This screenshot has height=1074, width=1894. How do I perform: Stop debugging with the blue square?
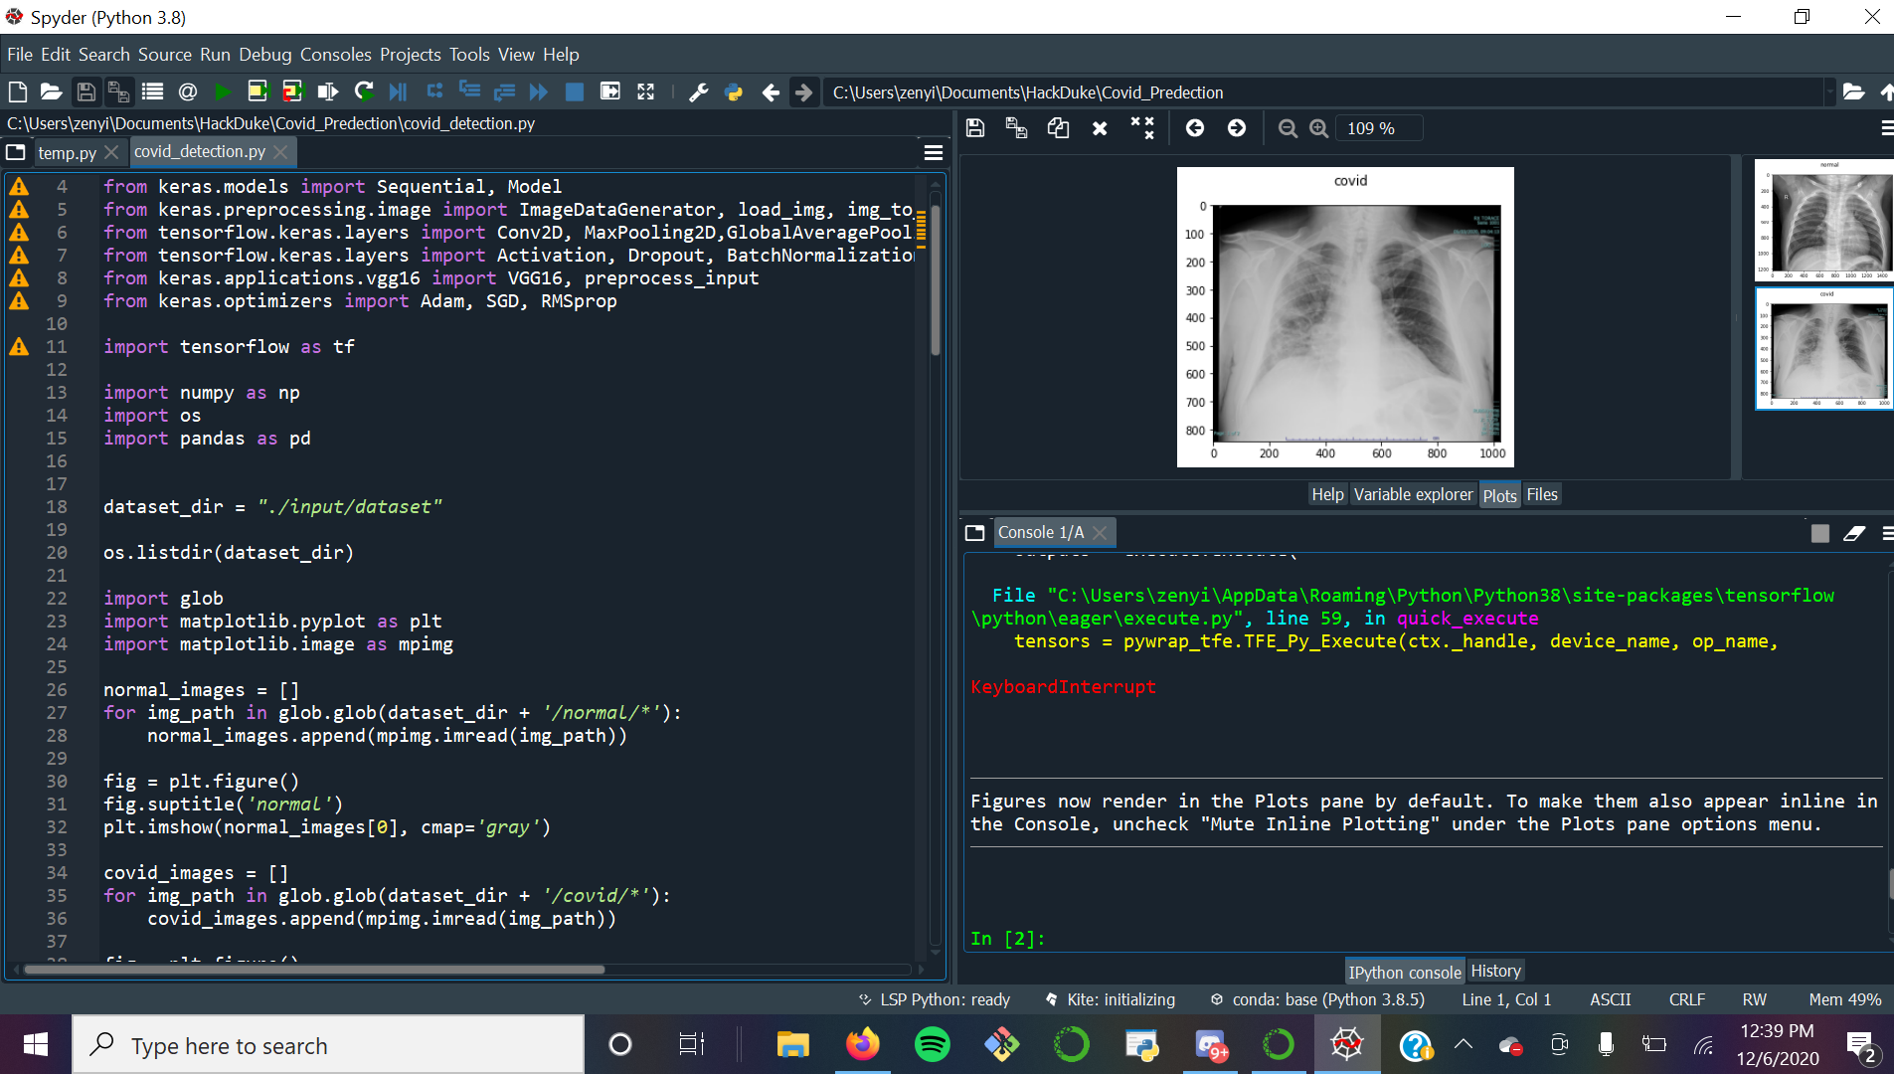pos(574,92)
